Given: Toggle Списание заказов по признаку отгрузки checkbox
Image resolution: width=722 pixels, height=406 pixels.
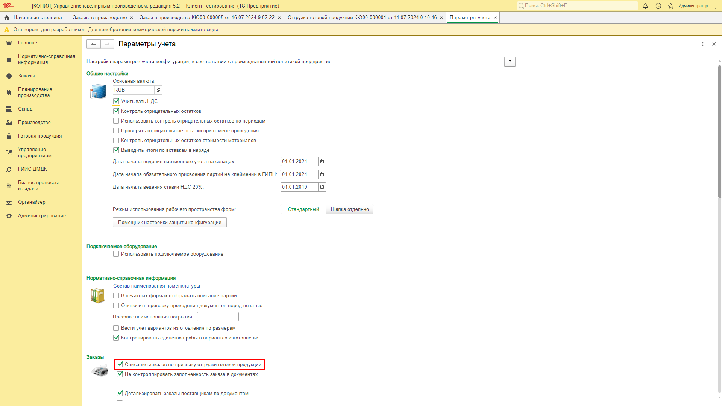Looking at the screenshot, I should coord(120,364).
